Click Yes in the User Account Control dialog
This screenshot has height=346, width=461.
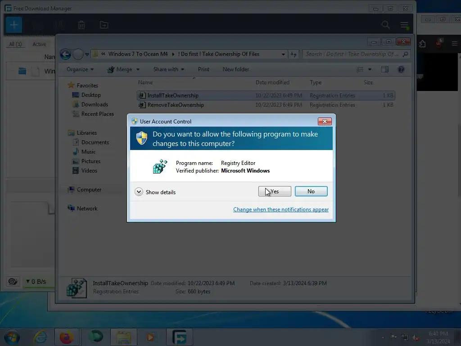click(x=275, y=191)
